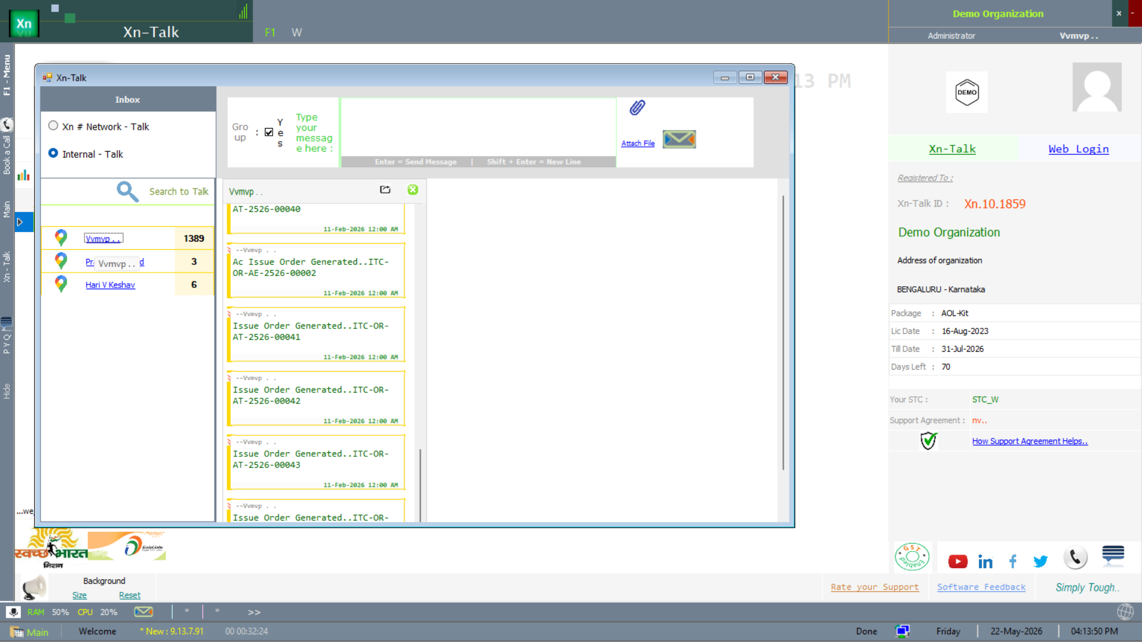This screenshot has width=1142, height=642.
Task: Click the Software Feedback link
Action: tap(981, 587)
